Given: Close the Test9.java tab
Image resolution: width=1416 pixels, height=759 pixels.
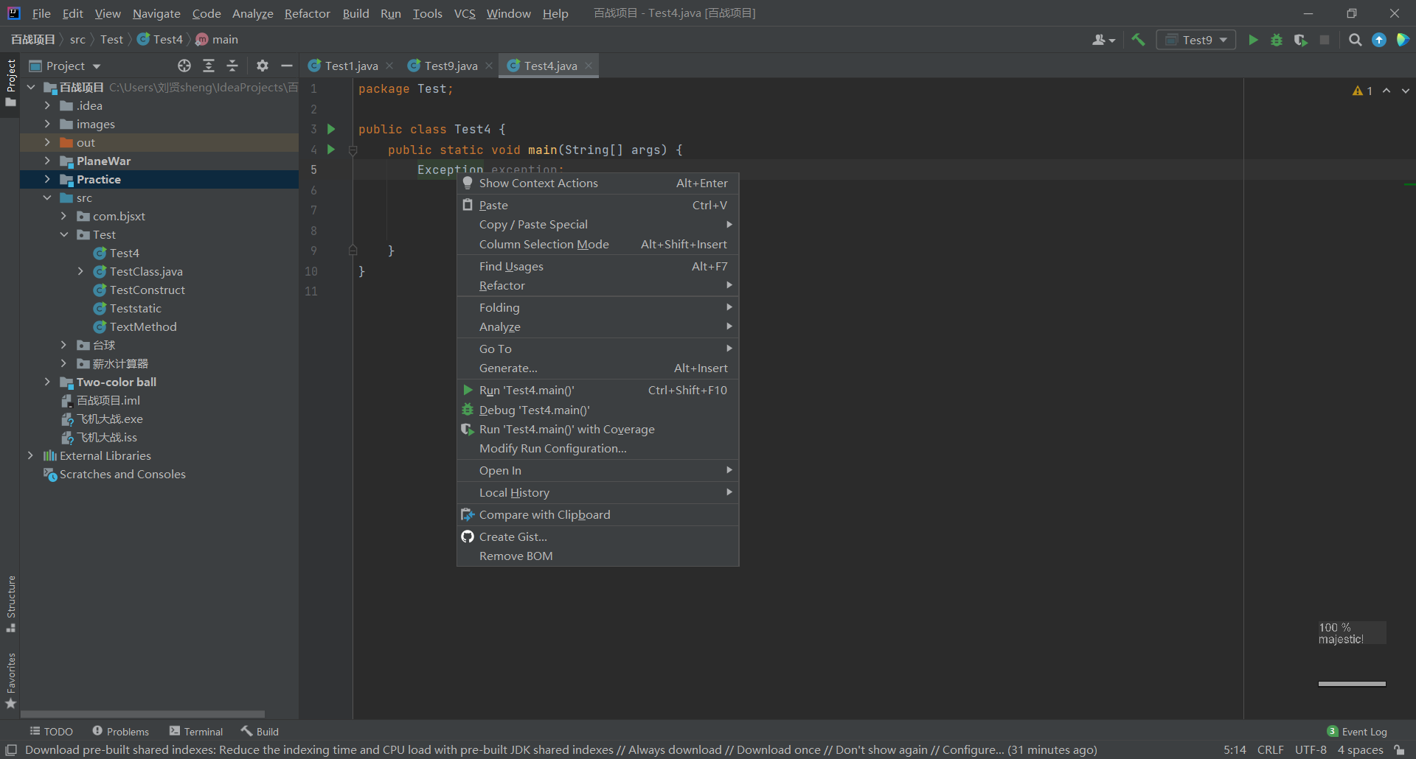Looking at the screenshot, I should [489, 66].
